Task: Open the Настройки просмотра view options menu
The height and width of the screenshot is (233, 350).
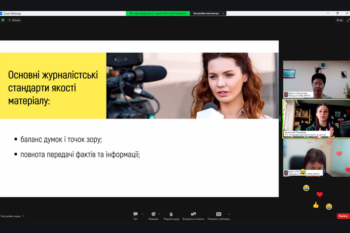Action: tap(208, 13)
